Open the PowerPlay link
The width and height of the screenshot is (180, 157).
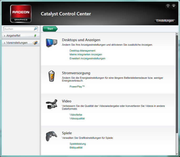[x=77, y=87]
